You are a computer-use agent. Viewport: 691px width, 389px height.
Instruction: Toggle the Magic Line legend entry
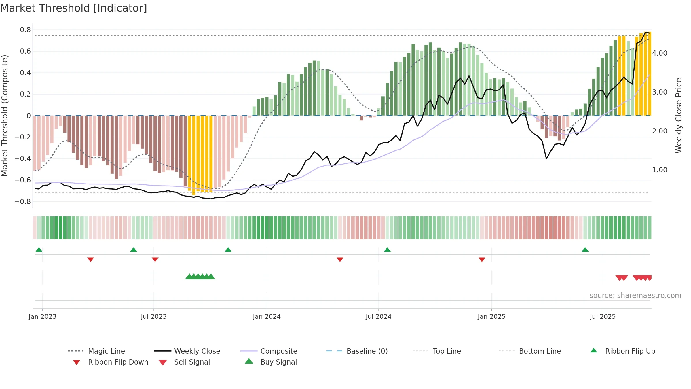96,351
